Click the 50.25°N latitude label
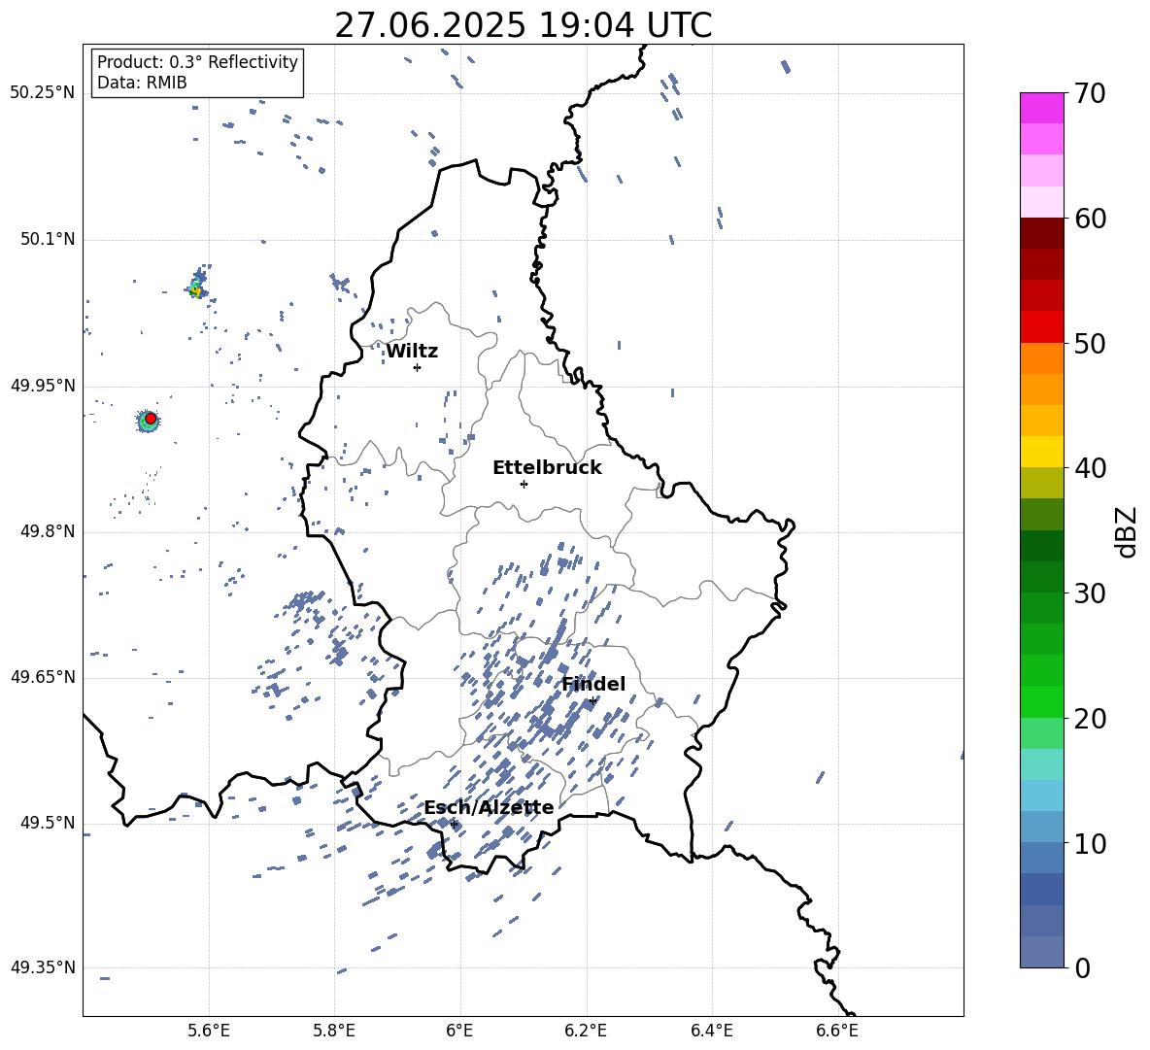1150x1050 pixels. click(x=43, y=93)
